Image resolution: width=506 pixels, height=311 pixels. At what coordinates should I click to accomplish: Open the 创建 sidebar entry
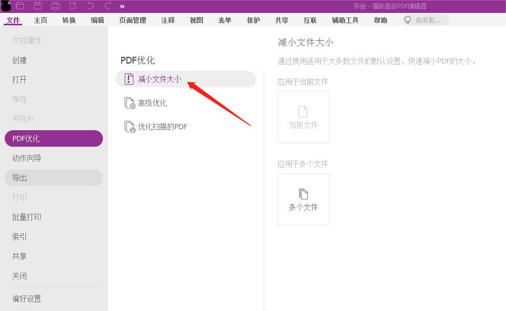click(20, 60)
